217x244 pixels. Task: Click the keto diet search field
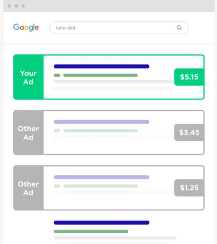[119, 28]
